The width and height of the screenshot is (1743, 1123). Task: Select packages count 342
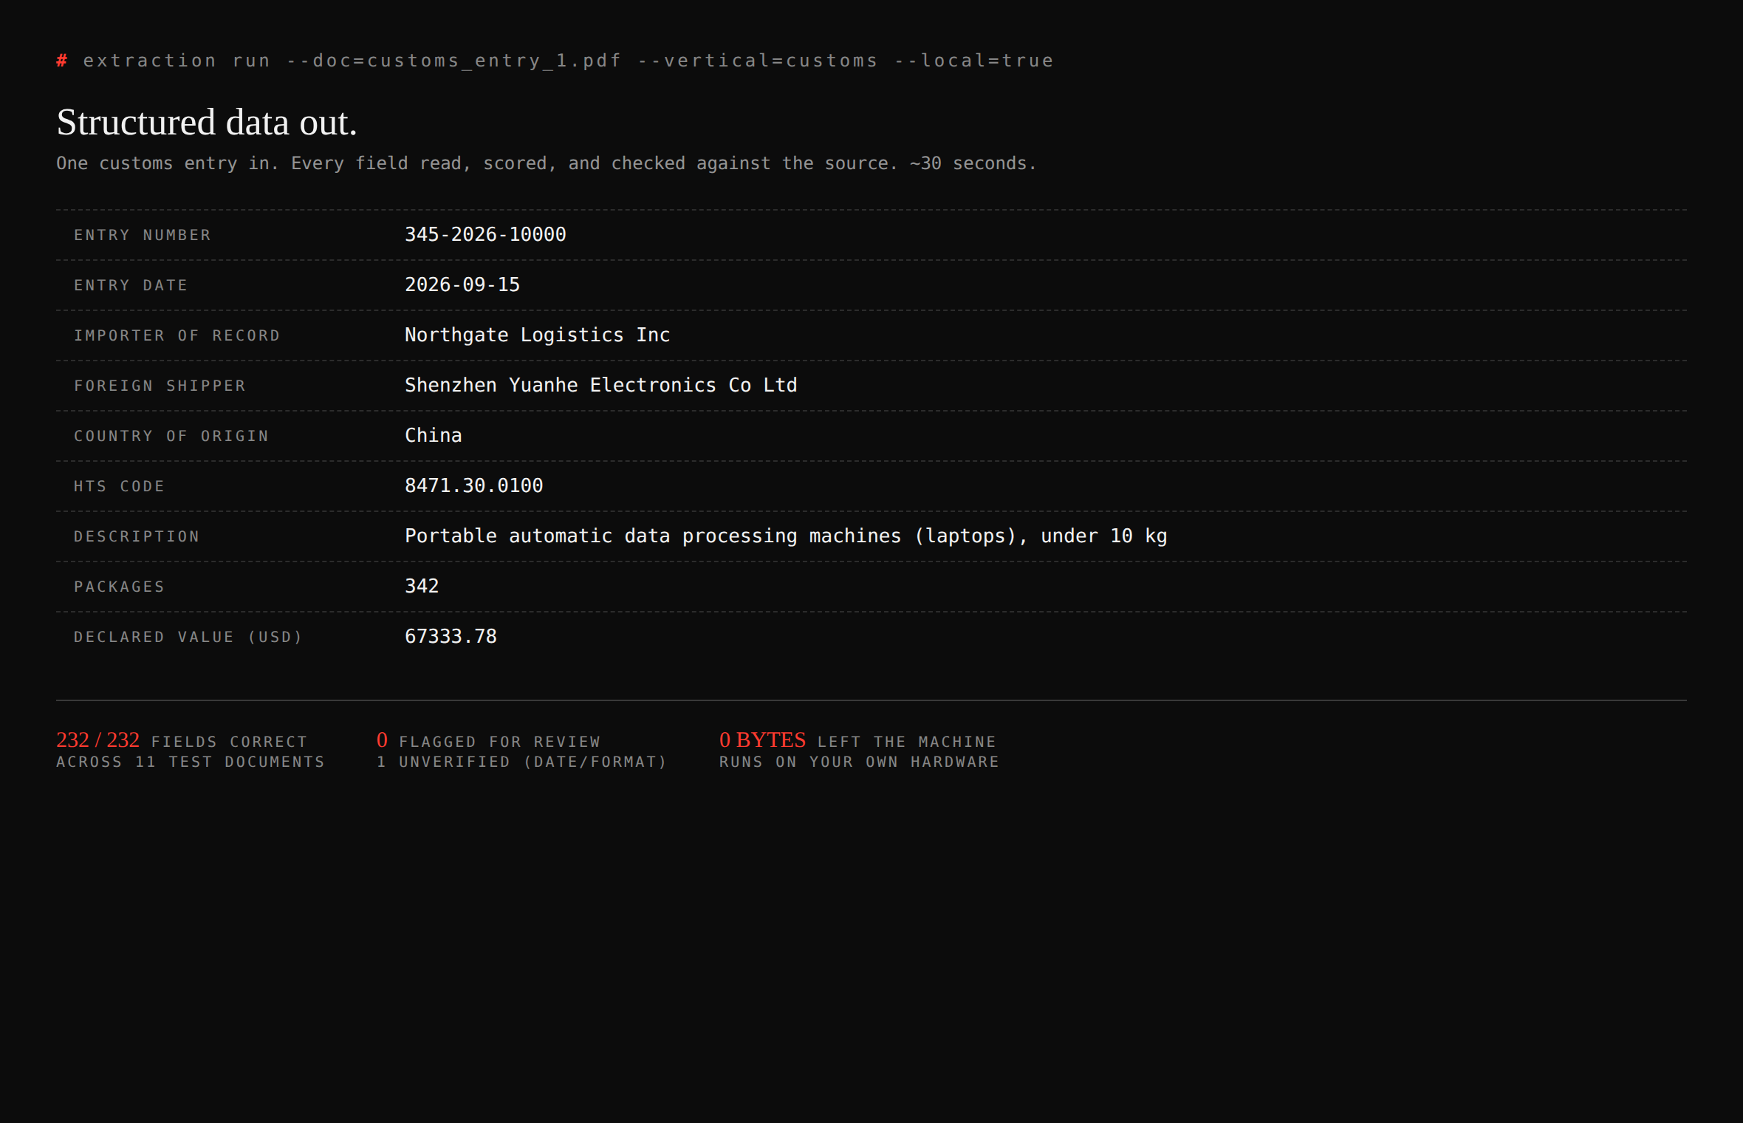tap(422, 586)
